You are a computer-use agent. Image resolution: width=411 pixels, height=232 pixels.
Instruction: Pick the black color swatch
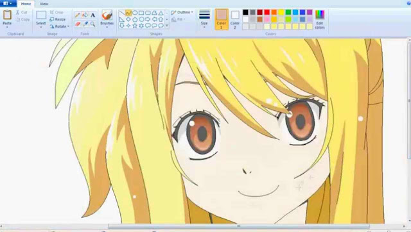245,12
